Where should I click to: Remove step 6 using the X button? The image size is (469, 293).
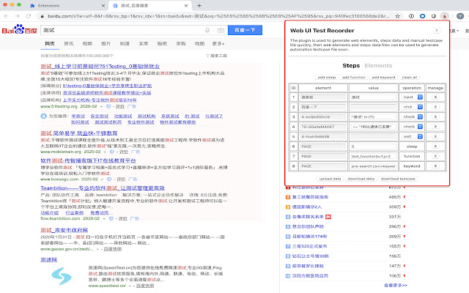(435, 146)
